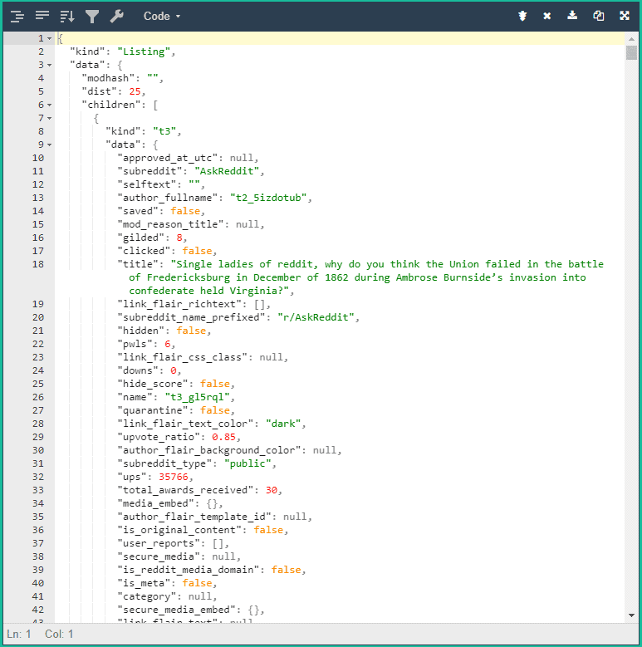This screenshot has height=647, width=642.
Task: Click the vertical scrollbar thumb
Action: (631, 53)
